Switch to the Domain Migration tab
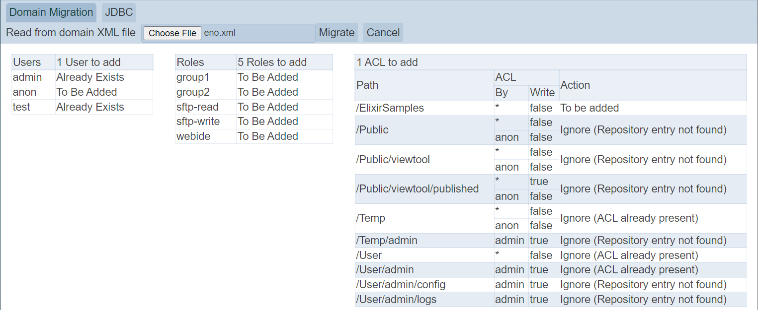The height and width of the screenshot is (310, 758). 51,12
